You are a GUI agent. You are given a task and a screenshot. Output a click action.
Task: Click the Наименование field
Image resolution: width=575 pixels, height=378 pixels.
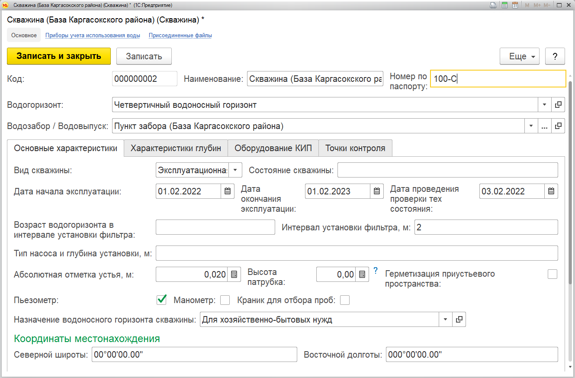point(315,79)
